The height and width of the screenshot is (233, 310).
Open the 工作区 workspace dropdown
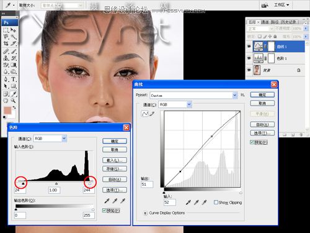pos(281,4)
